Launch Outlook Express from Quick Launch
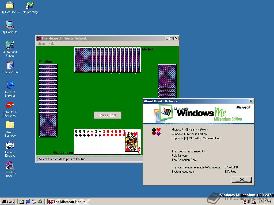Screen dimensions: 274x205 [34, 202]
